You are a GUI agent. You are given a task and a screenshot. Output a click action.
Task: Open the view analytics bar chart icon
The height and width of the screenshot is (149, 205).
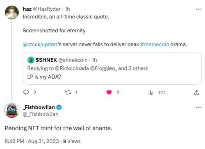click(x=151, y=93)
